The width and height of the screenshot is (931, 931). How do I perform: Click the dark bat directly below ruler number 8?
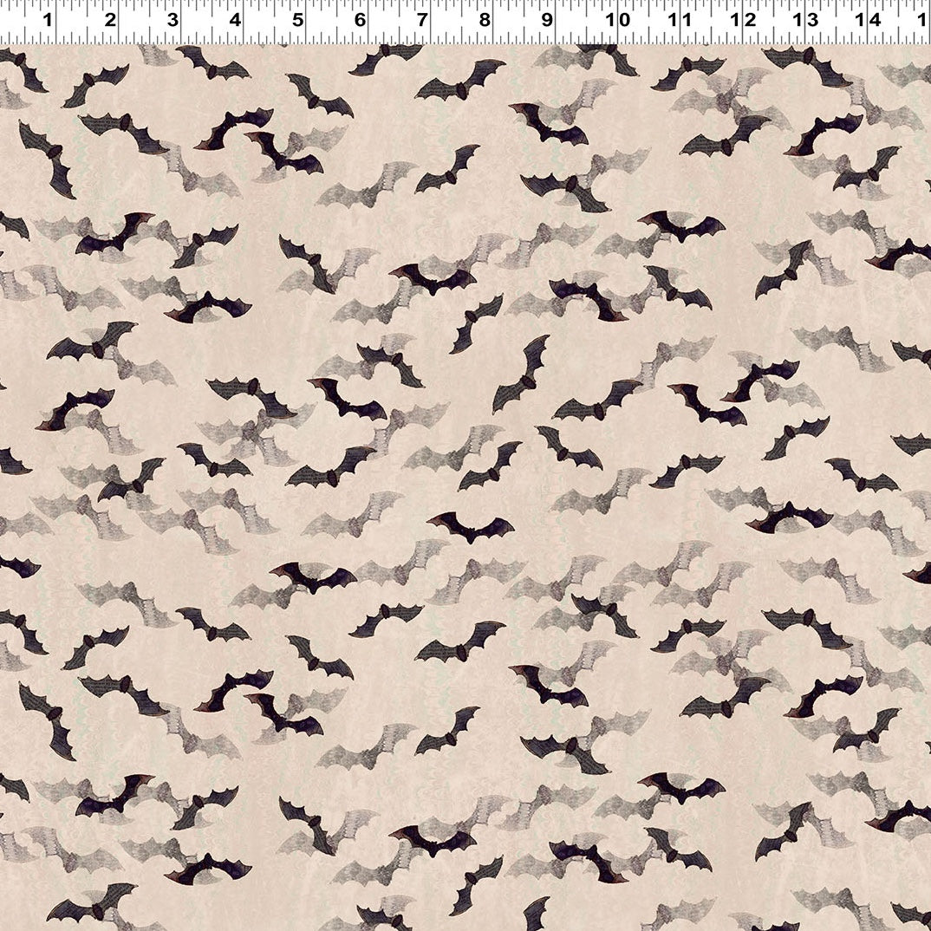(x=459, y=81)
